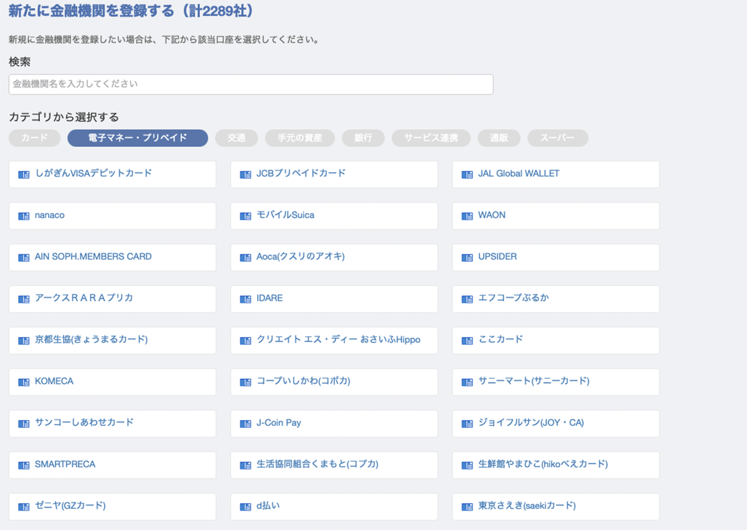Click the icon beside エフコープぶるか
The image size is (747, 530).
[x=467, y=299]
